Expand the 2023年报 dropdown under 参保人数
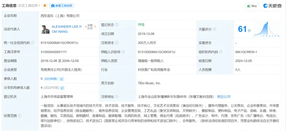The width and height of the screenshot is (286, 132). 51,79
